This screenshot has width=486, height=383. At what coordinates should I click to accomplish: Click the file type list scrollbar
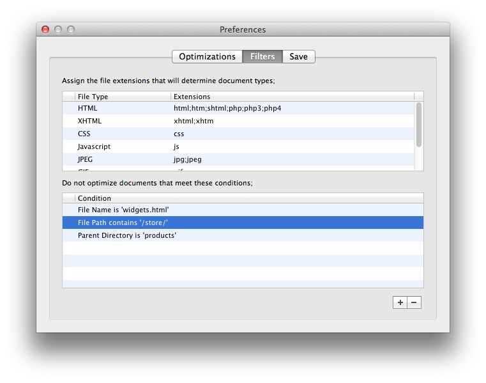pyautogui.click(x=419, y=125)
